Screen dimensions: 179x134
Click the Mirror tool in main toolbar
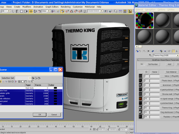point(106,12)
